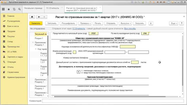This screenshot has height=105, width=187.
Task: Click the Записать button
Action: pyautogui.click(x=36, y=23)
